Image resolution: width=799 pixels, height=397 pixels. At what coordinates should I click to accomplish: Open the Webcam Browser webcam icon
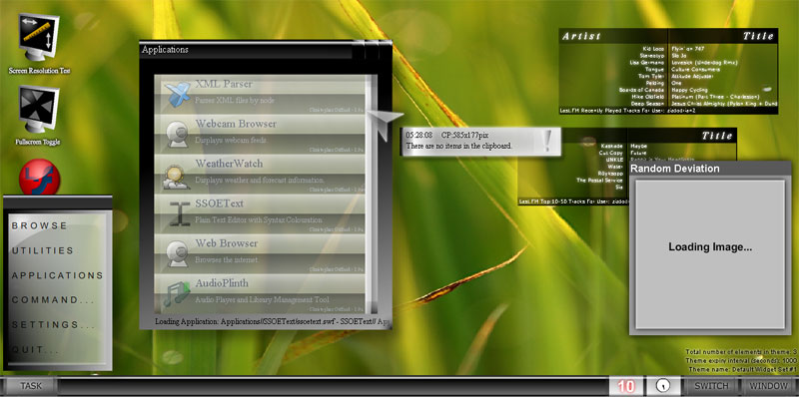[177, 135]
